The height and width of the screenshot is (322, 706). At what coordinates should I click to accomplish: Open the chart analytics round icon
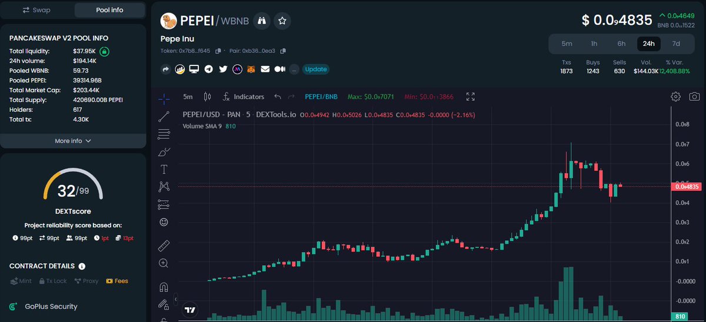click(179, 69)
